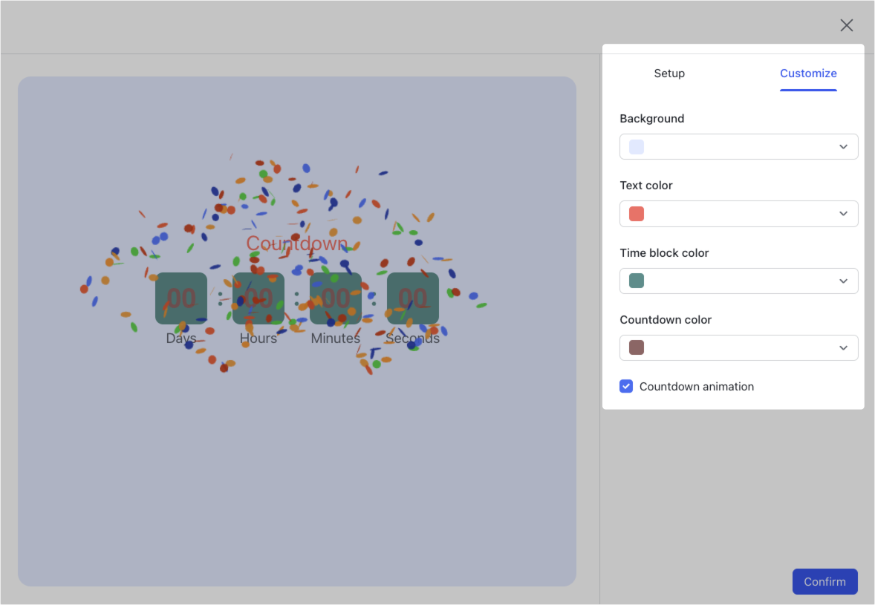Click the Hours time block in preview
875x605 pixels.
point(258,298)
